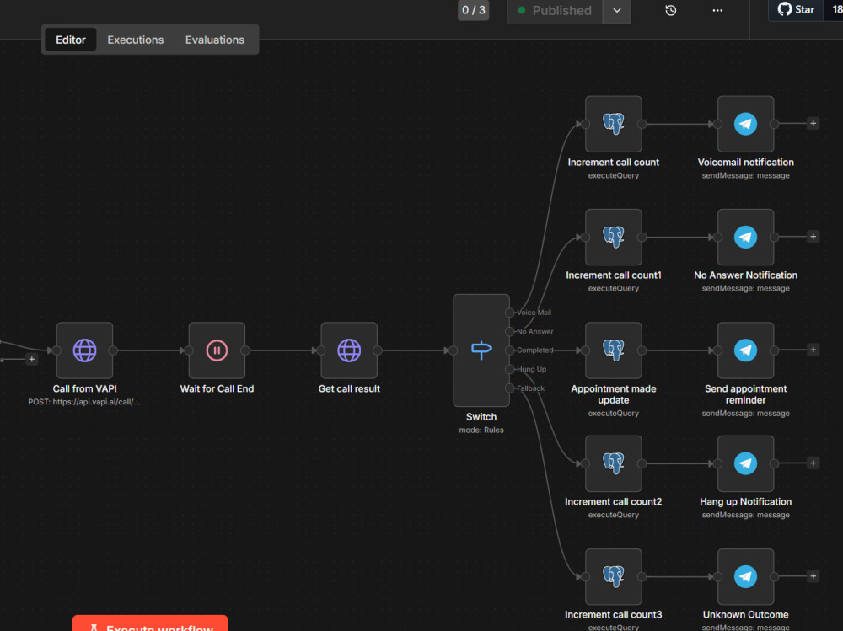Click the 'Wait for Call End' node label

point(217,388)
